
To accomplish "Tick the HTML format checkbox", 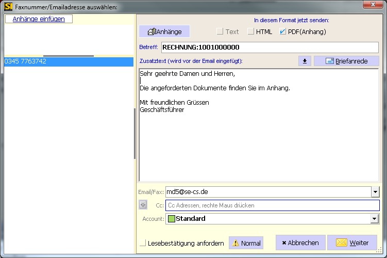I will click(250, 31).
